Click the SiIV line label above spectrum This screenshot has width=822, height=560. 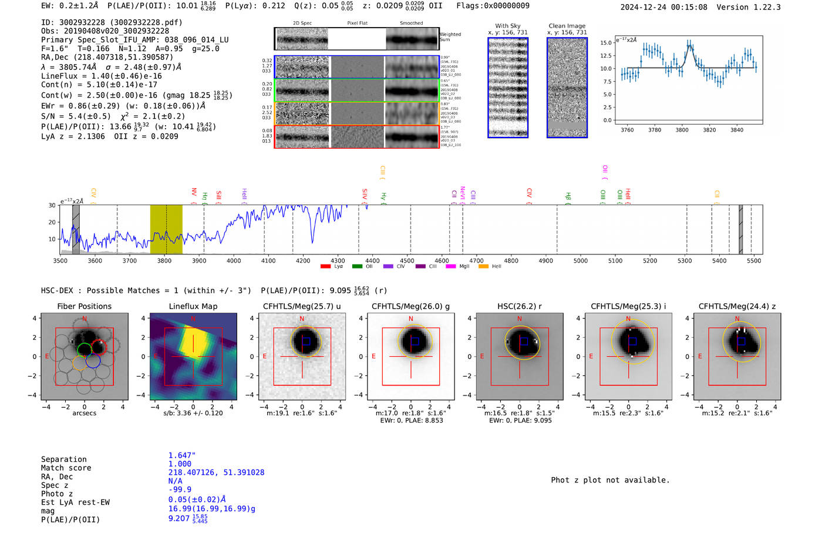(x=365, y=195)
